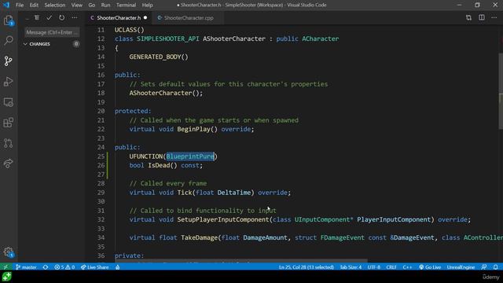503x283 pixels.
Task: Open the Go menu
Action: (92, 6)
